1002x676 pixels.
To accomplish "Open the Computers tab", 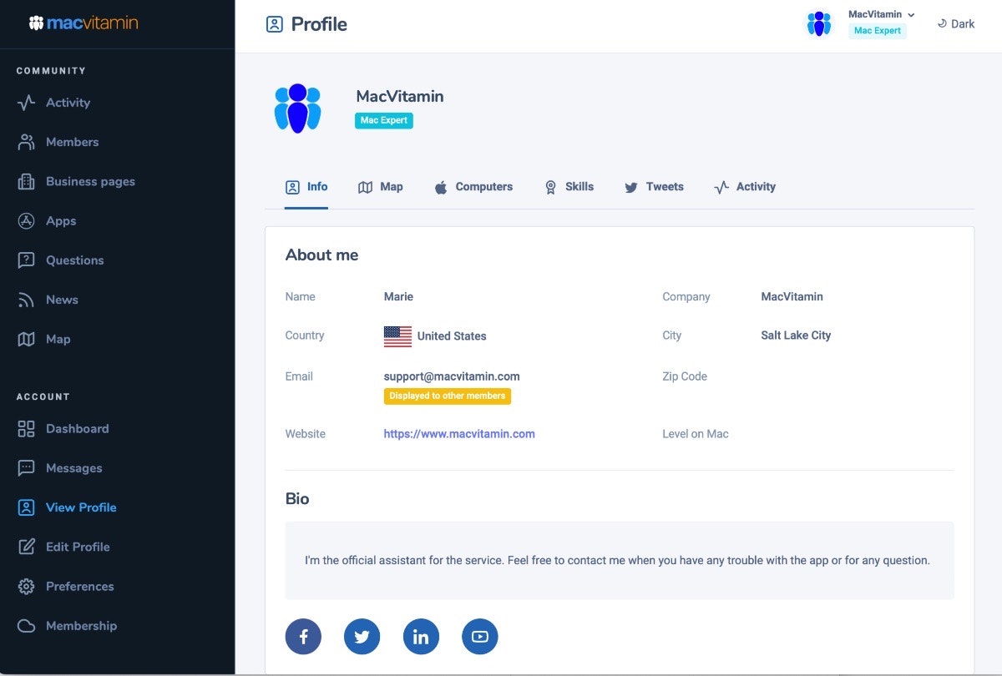I will (x=473, y=187).
